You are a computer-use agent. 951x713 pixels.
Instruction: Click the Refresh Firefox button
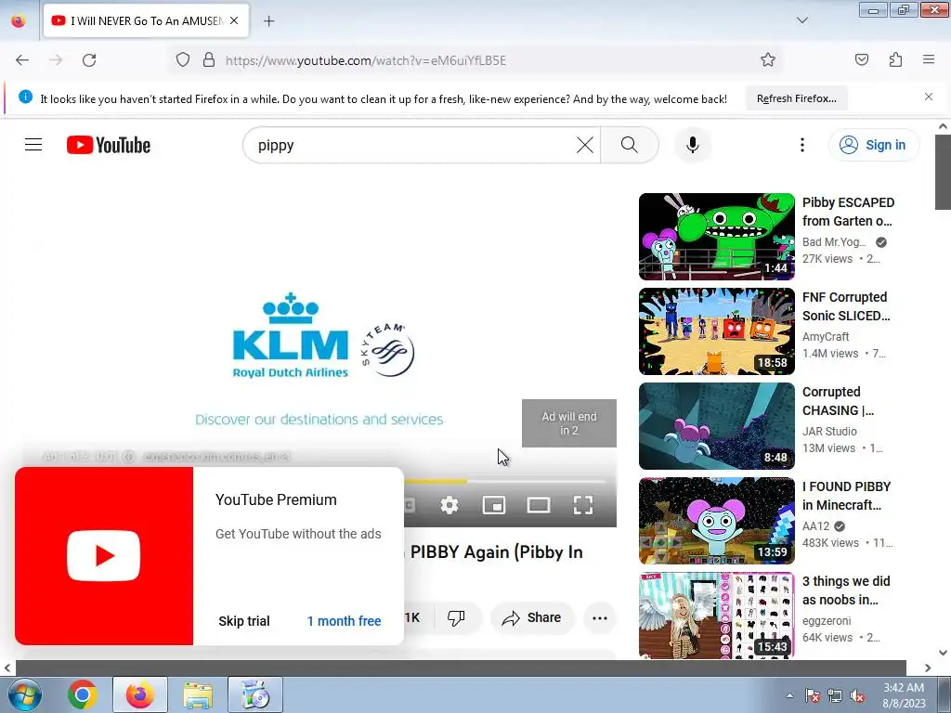click(x=796, y=98)
